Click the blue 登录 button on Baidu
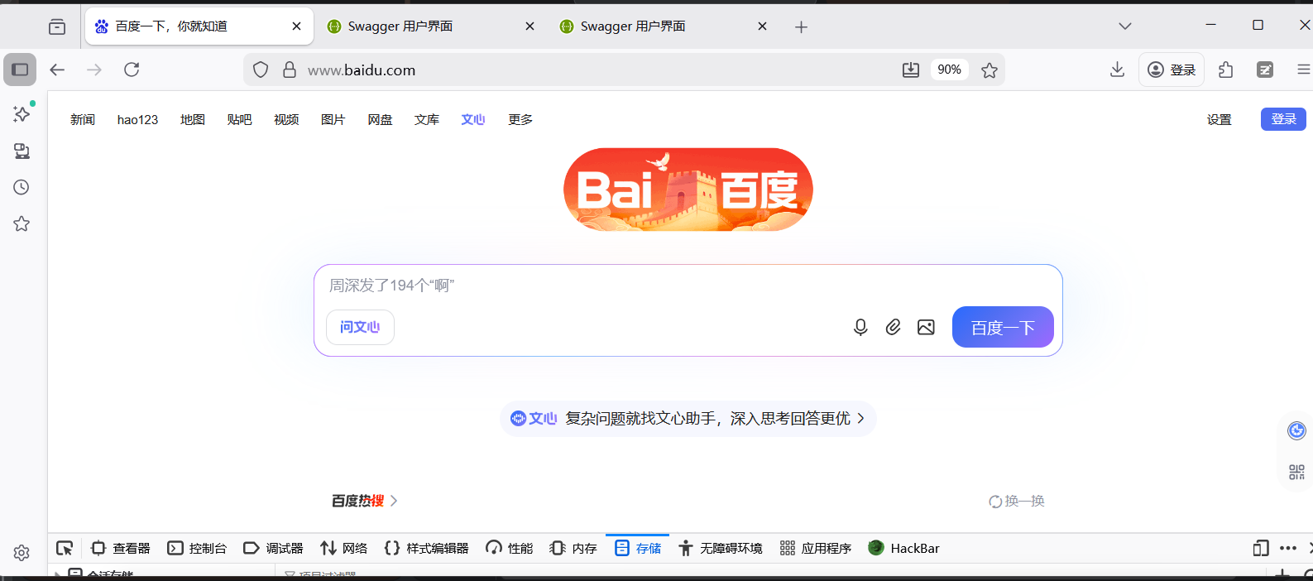 click(1283, 119)
